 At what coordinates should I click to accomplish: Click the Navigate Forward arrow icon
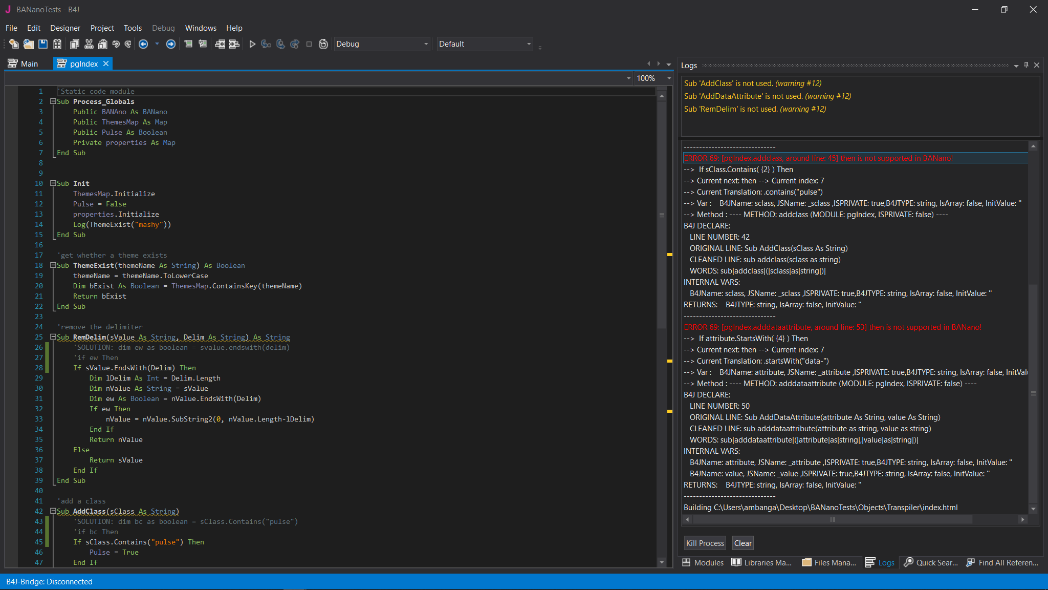(171, 44)
